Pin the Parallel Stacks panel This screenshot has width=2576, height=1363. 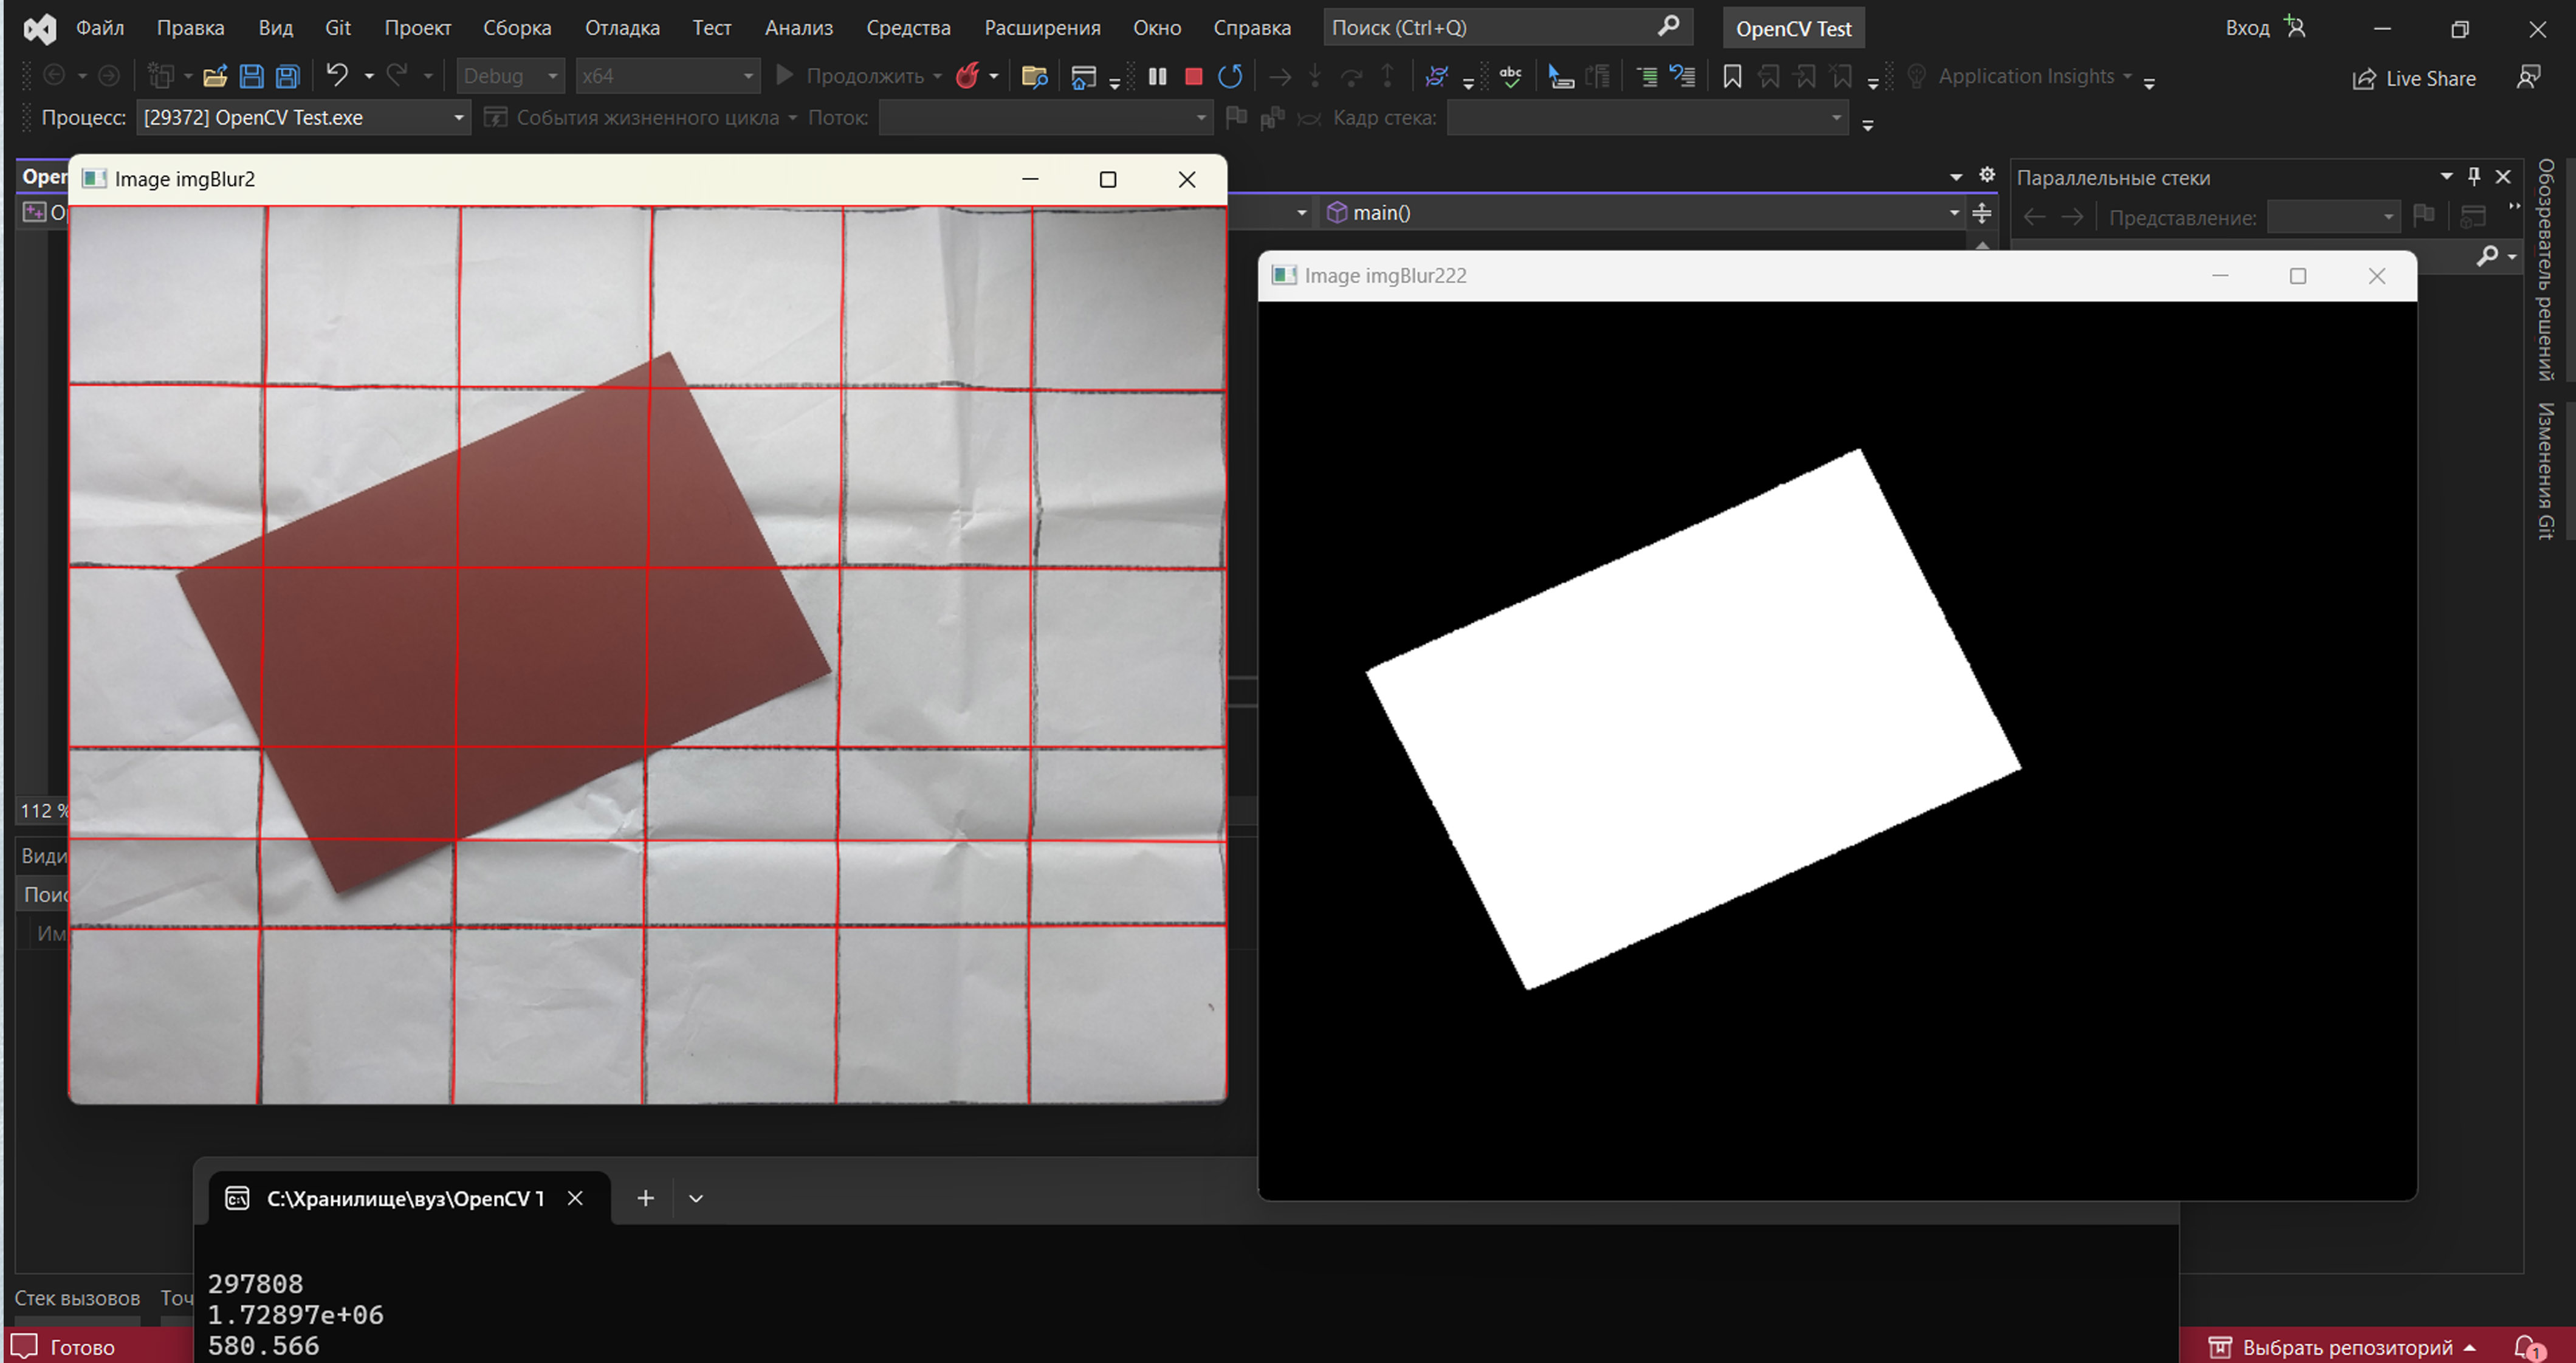2474,176
